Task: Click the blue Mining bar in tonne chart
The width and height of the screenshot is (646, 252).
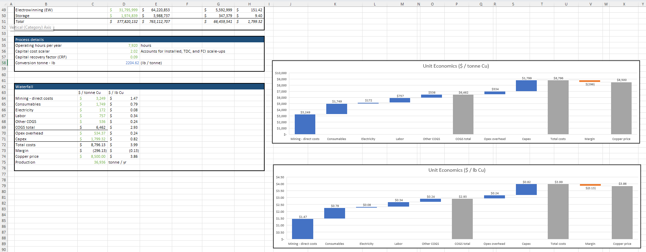Action: [305, 124]
